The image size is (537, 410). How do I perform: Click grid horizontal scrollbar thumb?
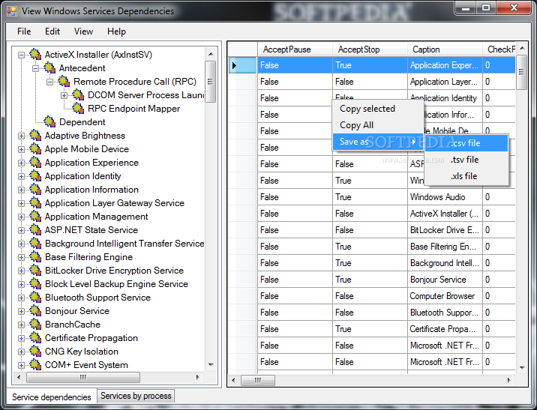click(x=258, y=380)
